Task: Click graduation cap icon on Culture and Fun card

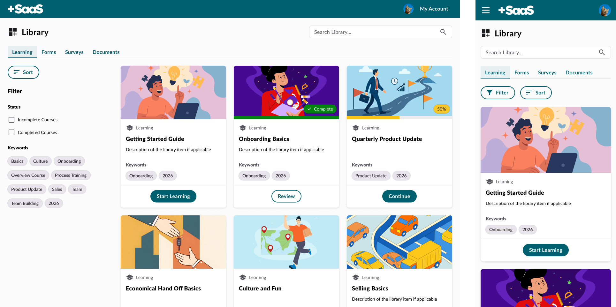Action: coord(243,277)
